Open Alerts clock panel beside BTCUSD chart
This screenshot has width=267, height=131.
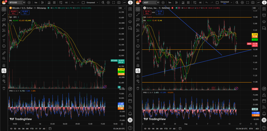[130, 15]
